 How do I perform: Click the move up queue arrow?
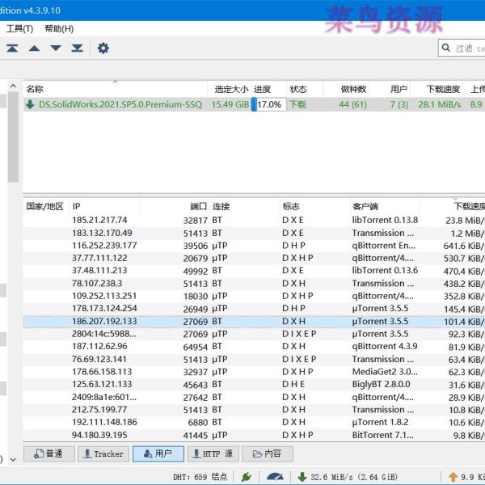[x=34, y=48]
